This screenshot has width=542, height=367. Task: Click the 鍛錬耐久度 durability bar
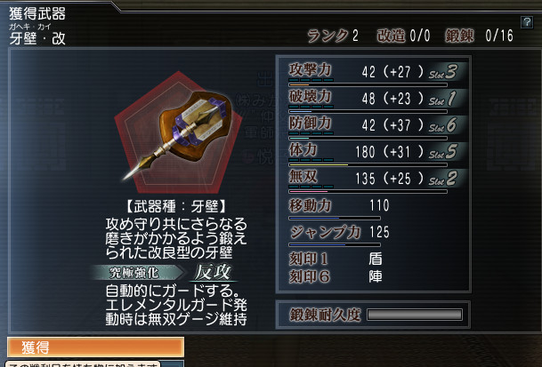pyautogui.click(x=415, y=315)
